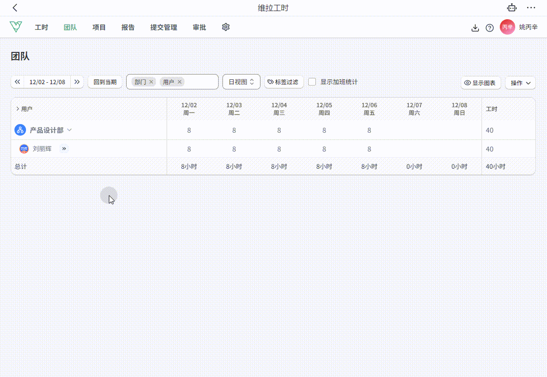Screen dimensions: 547x377
Task: Go back using the top-left arrow
Action: point(14,8)
